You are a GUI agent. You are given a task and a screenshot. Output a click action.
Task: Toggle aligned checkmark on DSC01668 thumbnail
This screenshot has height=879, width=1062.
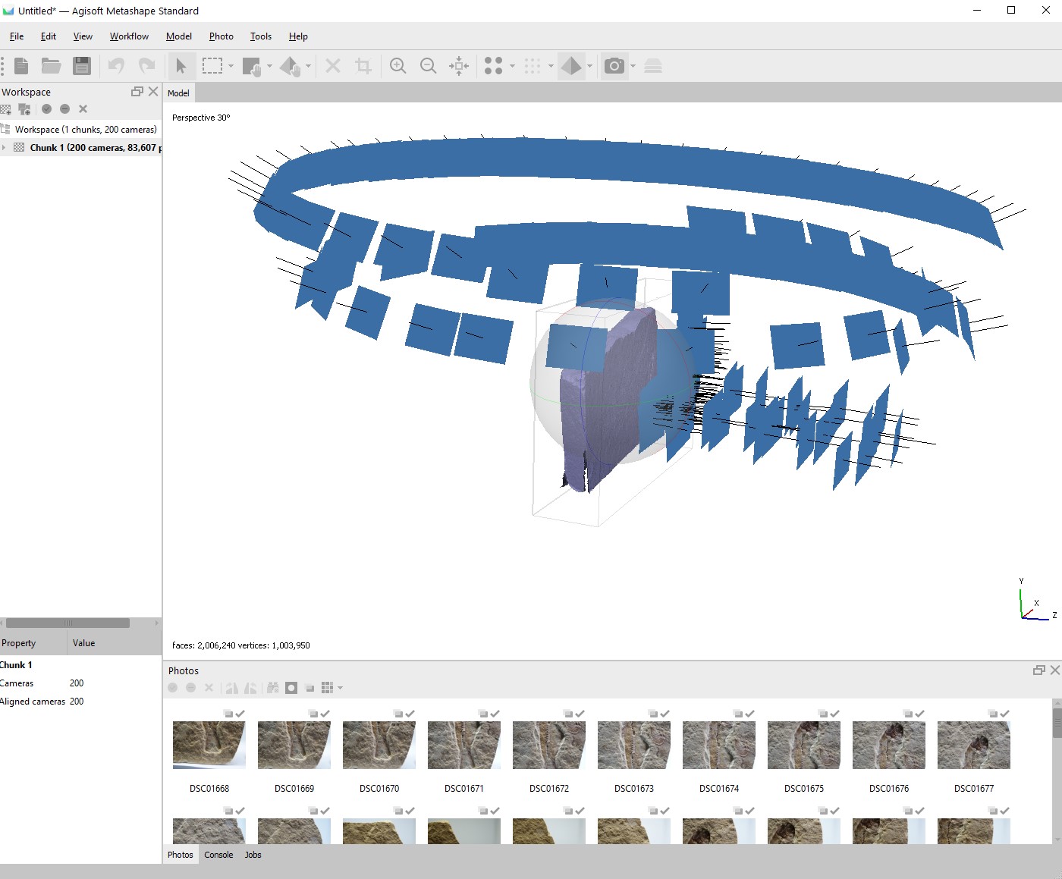[x=240, y=714]
